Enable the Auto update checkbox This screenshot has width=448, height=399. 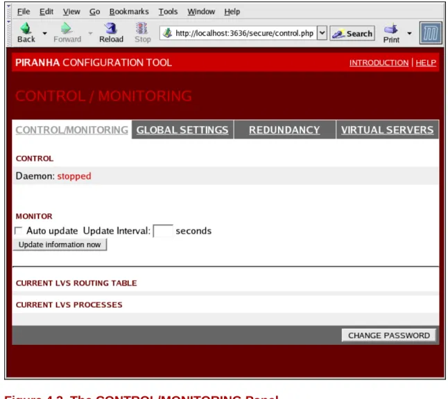point(18,231)
